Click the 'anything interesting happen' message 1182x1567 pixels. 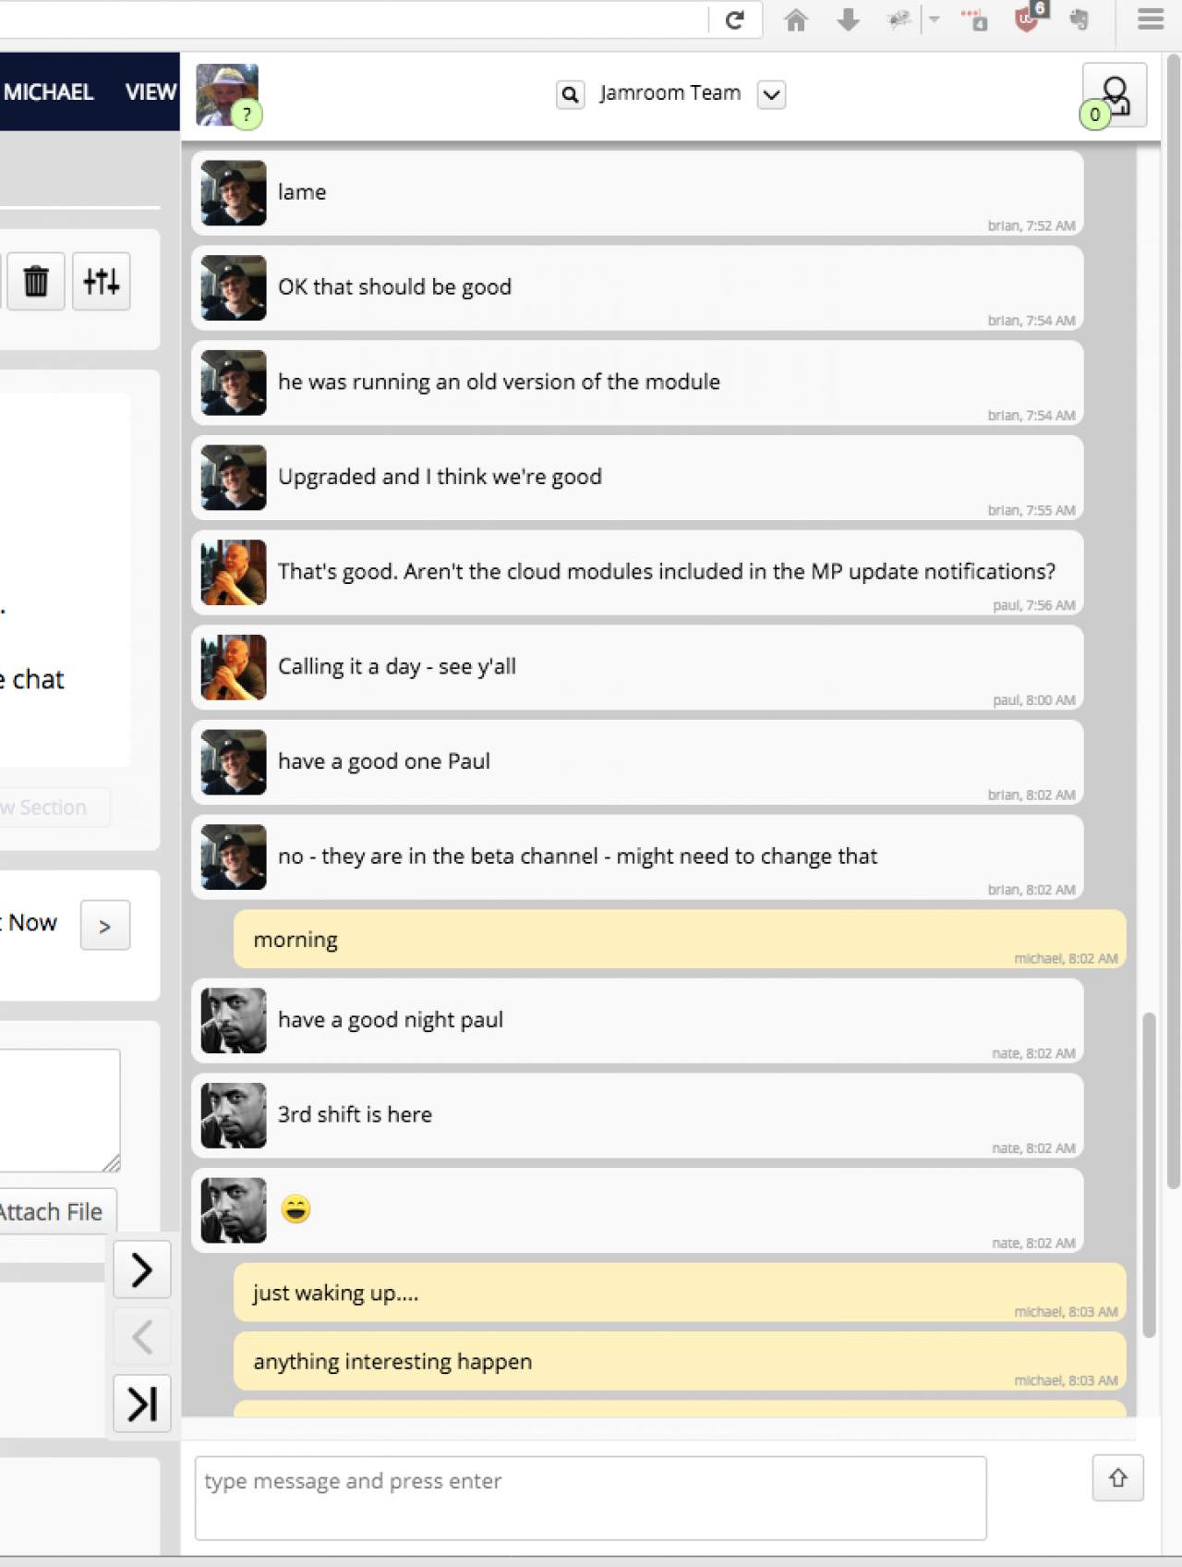(x=680, y=1361)
